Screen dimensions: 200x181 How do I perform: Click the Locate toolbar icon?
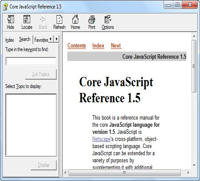27,19
